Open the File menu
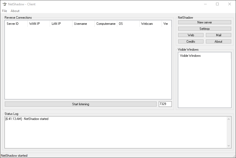236x158 pixels. pos(5,11)
